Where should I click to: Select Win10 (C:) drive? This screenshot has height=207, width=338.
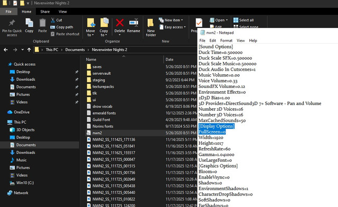pyautogui.click(x=22, y=183)
